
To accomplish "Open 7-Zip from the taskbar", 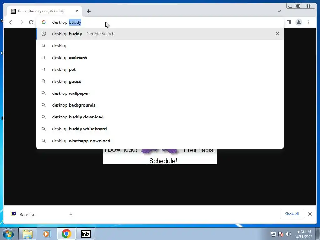I will (86, 234).
